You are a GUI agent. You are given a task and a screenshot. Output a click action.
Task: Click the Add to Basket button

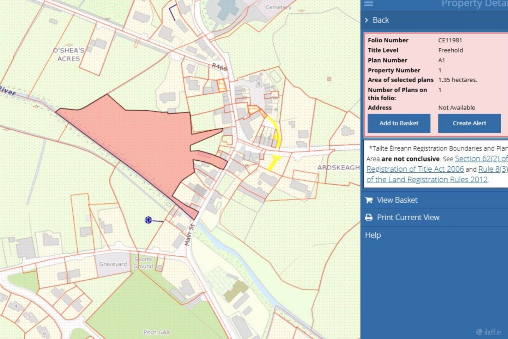pyautogui.click(x=399, y=123)
